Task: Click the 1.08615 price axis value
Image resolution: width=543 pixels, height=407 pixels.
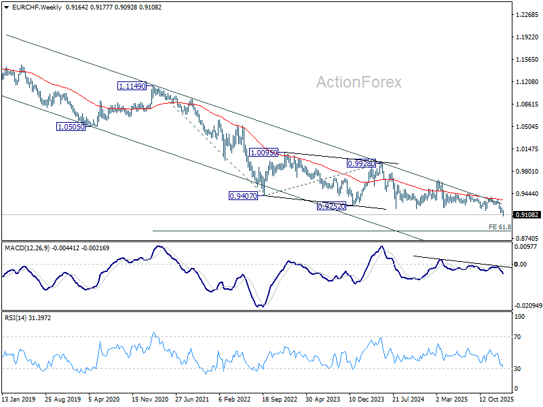Action: coord(527,104)
